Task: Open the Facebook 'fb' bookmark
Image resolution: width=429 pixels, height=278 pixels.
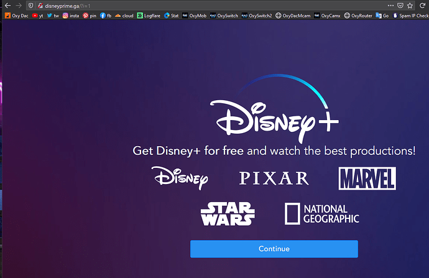Action: coord(106,16)
